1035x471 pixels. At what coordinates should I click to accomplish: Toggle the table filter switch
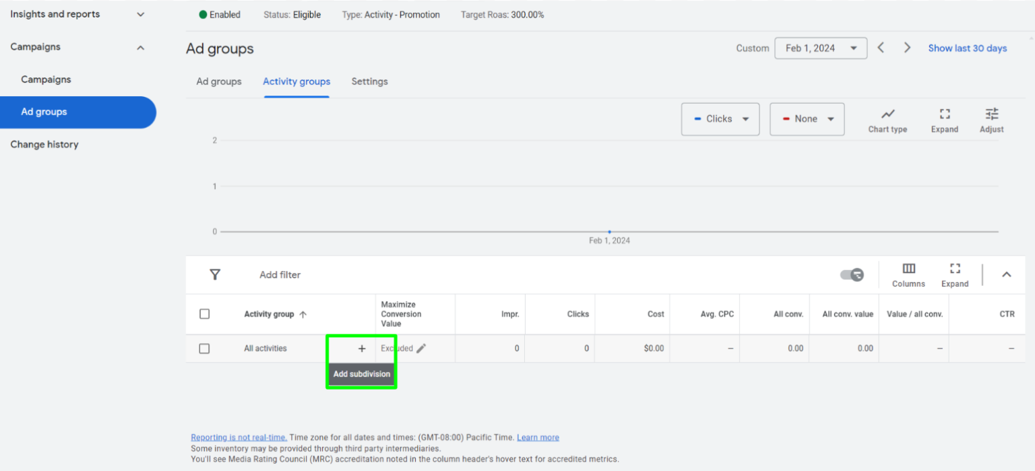point(852,275)
